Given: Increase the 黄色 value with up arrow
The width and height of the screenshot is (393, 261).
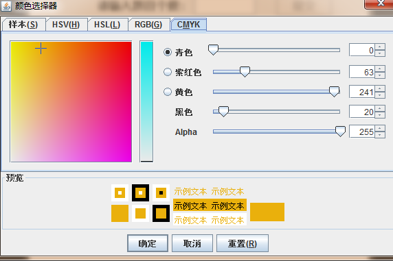Looking at the screenshot, I should click(x=380, y=88).
